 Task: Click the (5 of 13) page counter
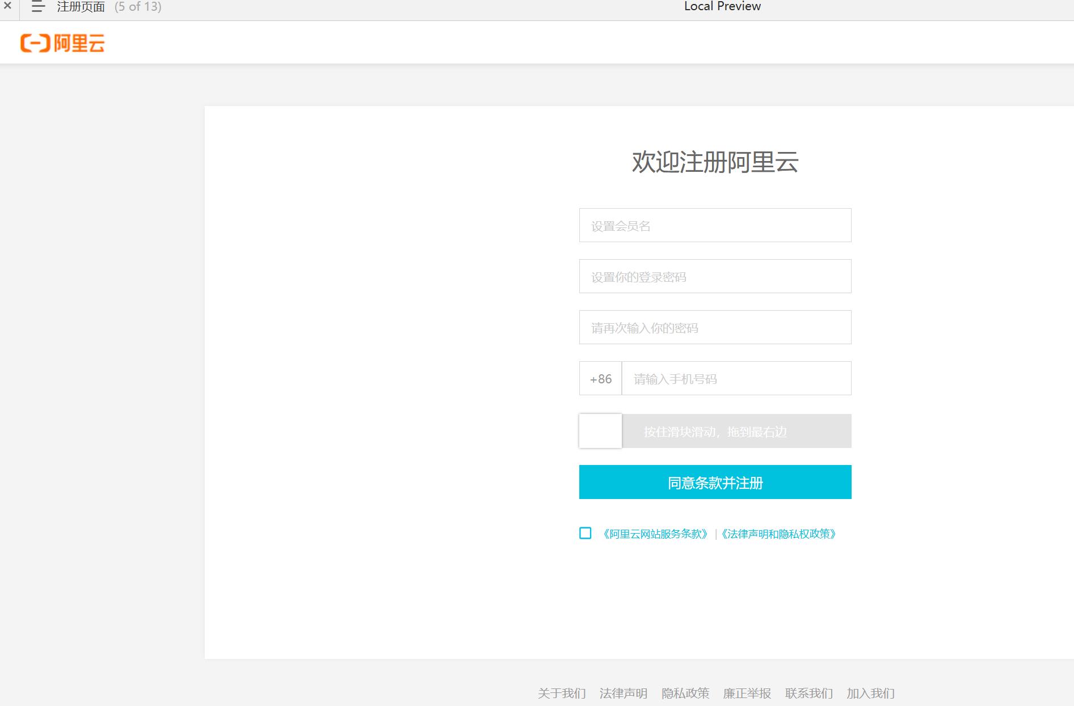click(x=138, y=7)
